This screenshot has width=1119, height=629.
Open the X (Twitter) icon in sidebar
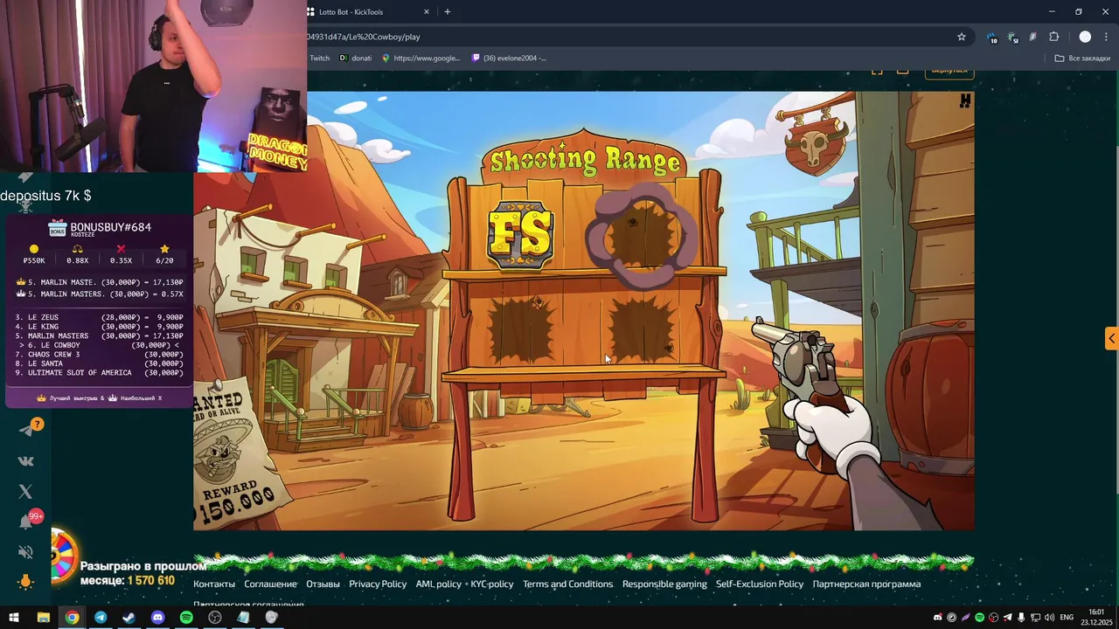coord(25,492)
